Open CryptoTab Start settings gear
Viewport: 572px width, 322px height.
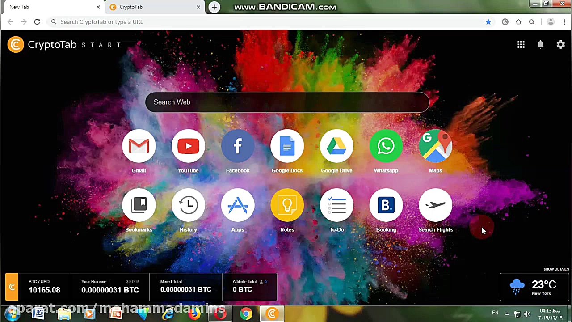[x=561, y=45]
